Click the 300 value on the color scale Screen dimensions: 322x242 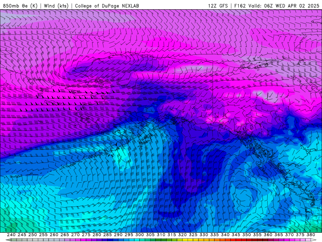(140, 235)
